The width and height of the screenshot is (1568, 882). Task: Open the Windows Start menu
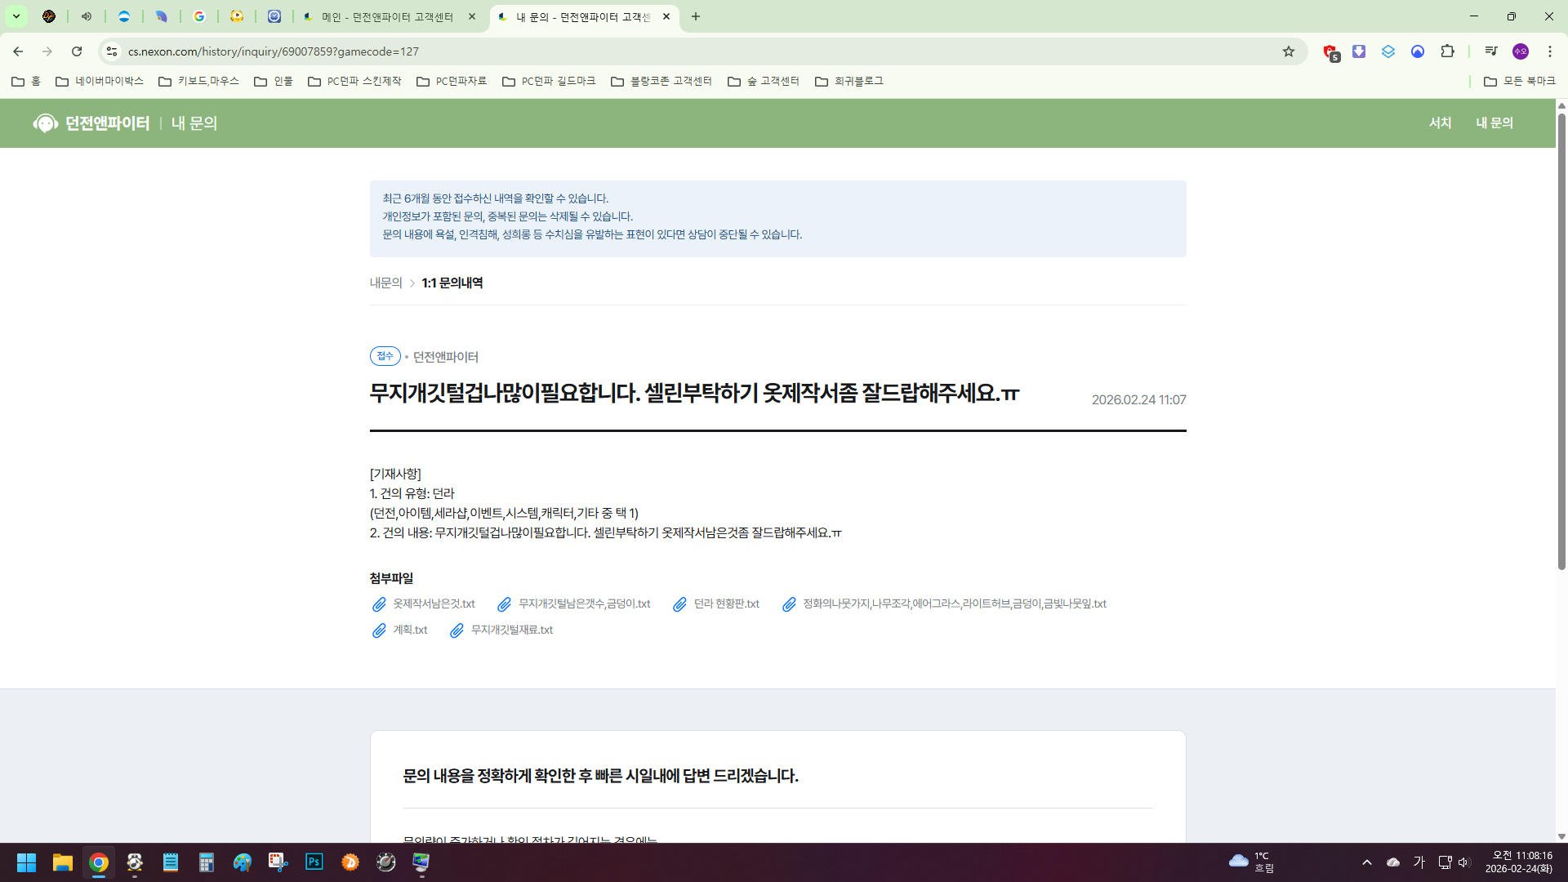tap(26, 862)
